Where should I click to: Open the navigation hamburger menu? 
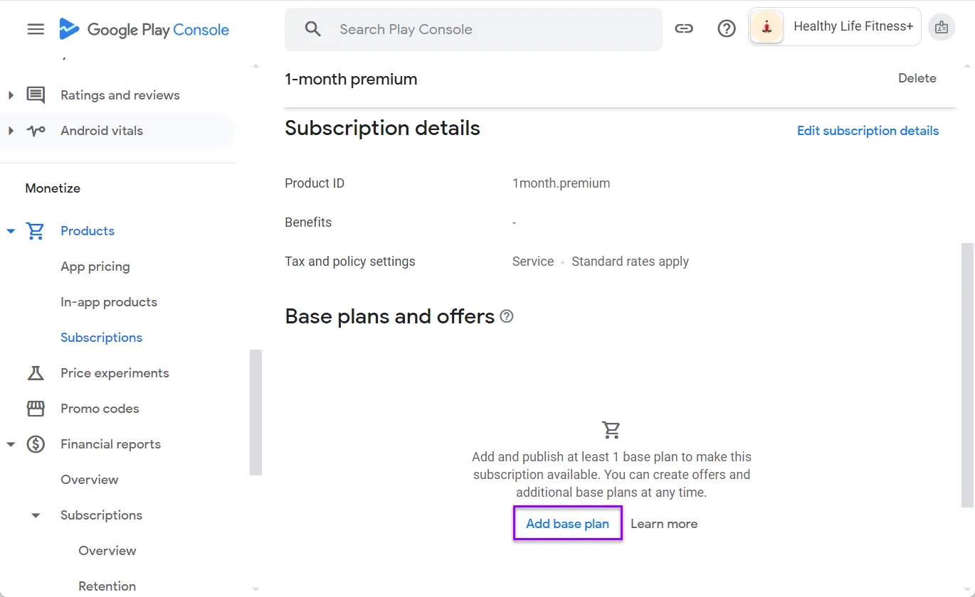pyautogui.click(x=35, y=29)
